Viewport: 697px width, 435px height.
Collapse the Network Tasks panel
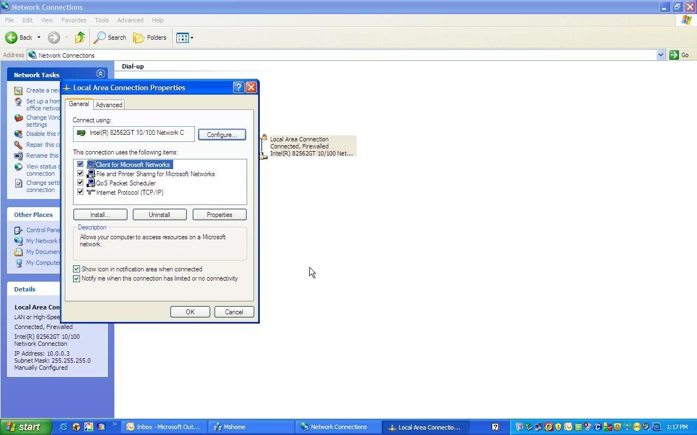100,74
